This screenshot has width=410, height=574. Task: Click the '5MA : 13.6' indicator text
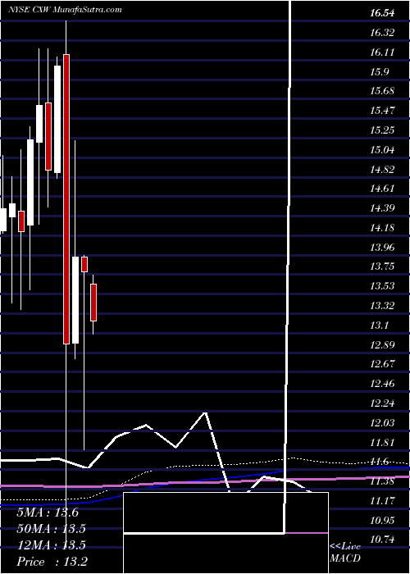point(48,512)
